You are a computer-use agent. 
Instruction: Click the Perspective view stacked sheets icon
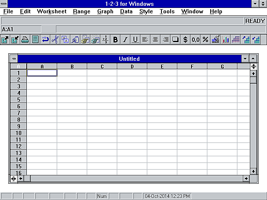coord(235,40)
